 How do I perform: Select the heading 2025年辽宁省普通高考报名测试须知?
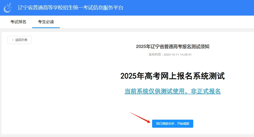172,47
